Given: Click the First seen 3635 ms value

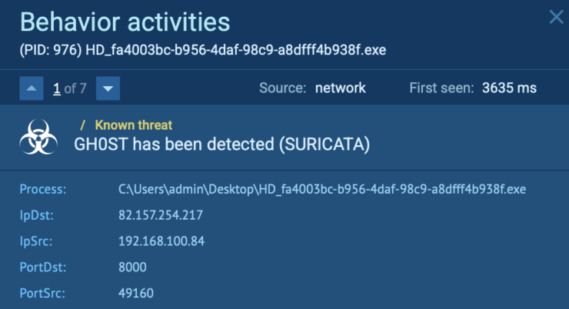Looking at the screenshot, I should coord(509,88).
